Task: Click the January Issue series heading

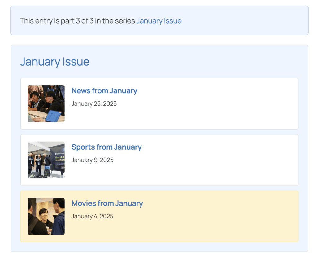Action: 54,62
